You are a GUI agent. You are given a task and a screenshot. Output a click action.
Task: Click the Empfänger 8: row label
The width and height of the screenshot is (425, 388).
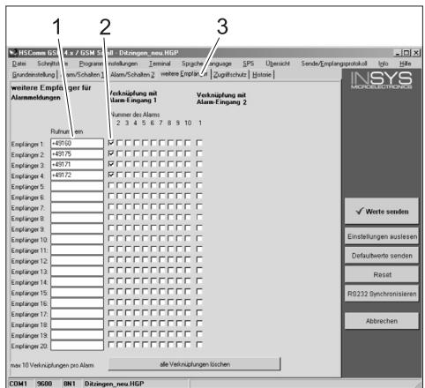point(27,219)
